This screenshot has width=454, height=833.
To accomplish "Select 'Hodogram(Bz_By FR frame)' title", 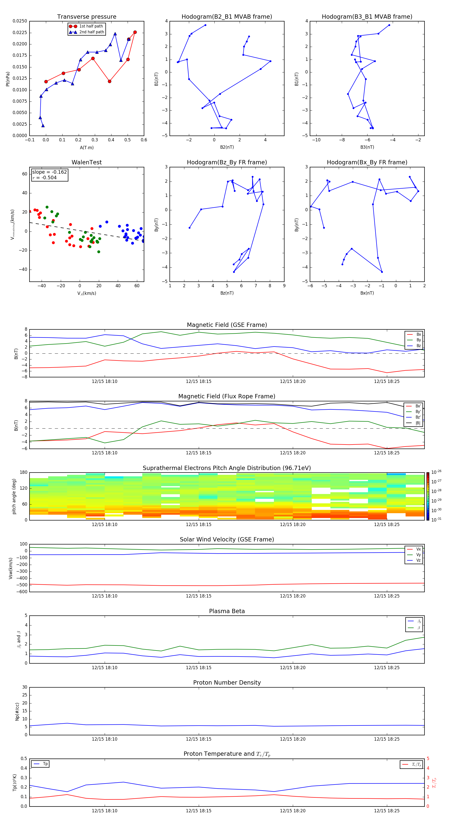I will click(227, 162).
